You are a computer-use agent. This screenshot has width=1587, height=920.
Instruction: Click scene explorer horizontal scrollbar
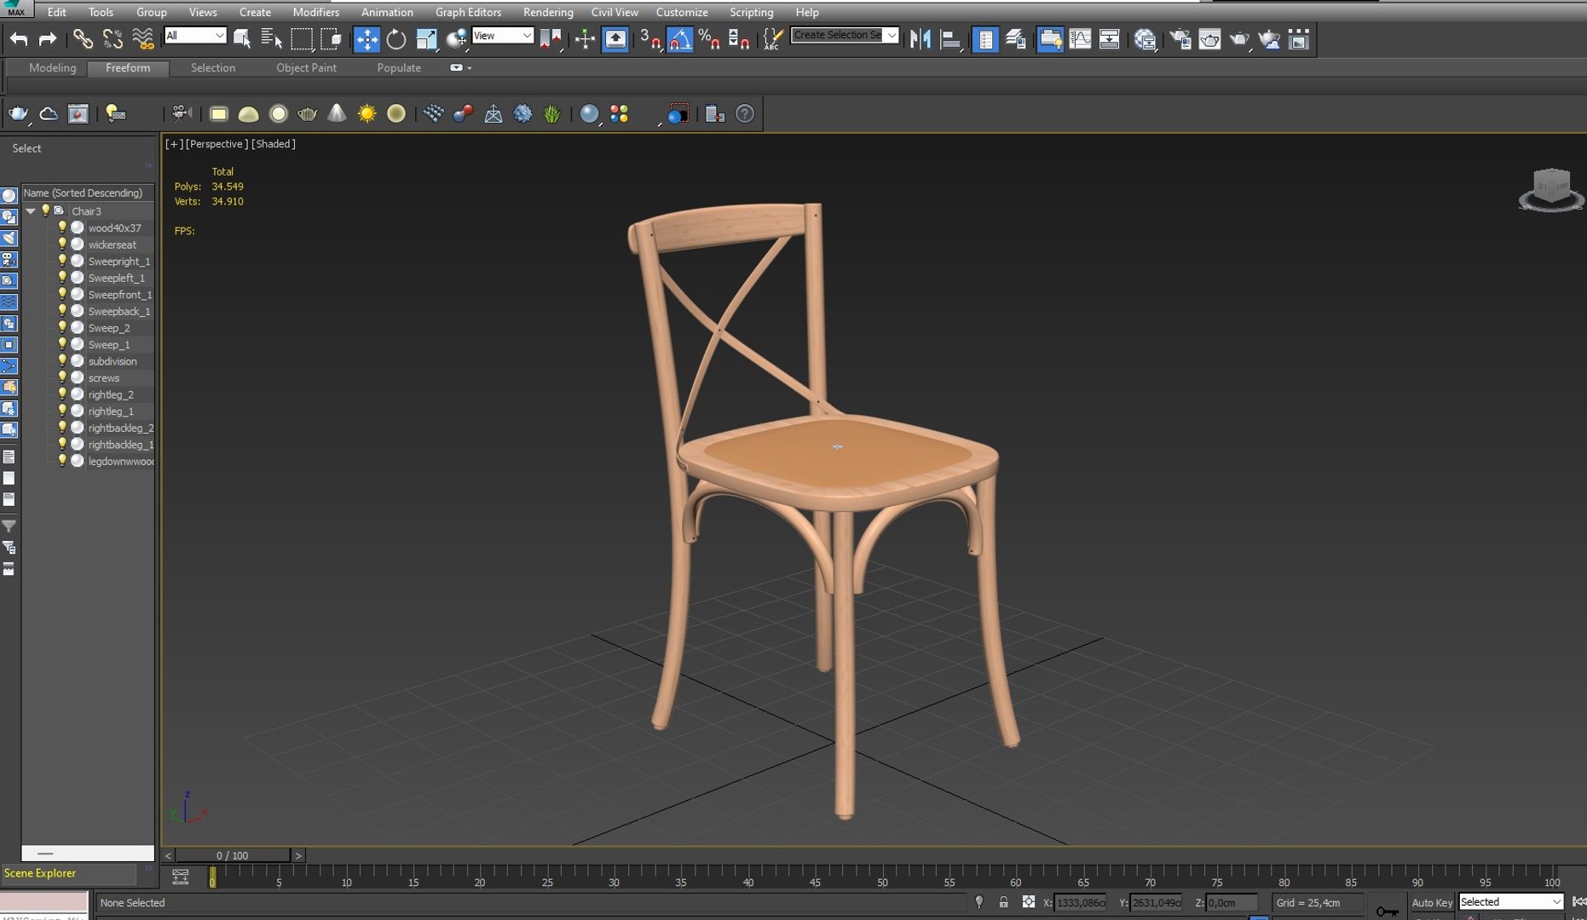(x=87, y=853)
